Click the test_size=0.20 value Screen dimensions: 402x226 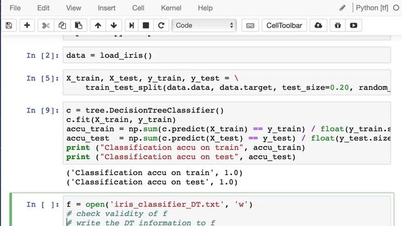(315, 88)
